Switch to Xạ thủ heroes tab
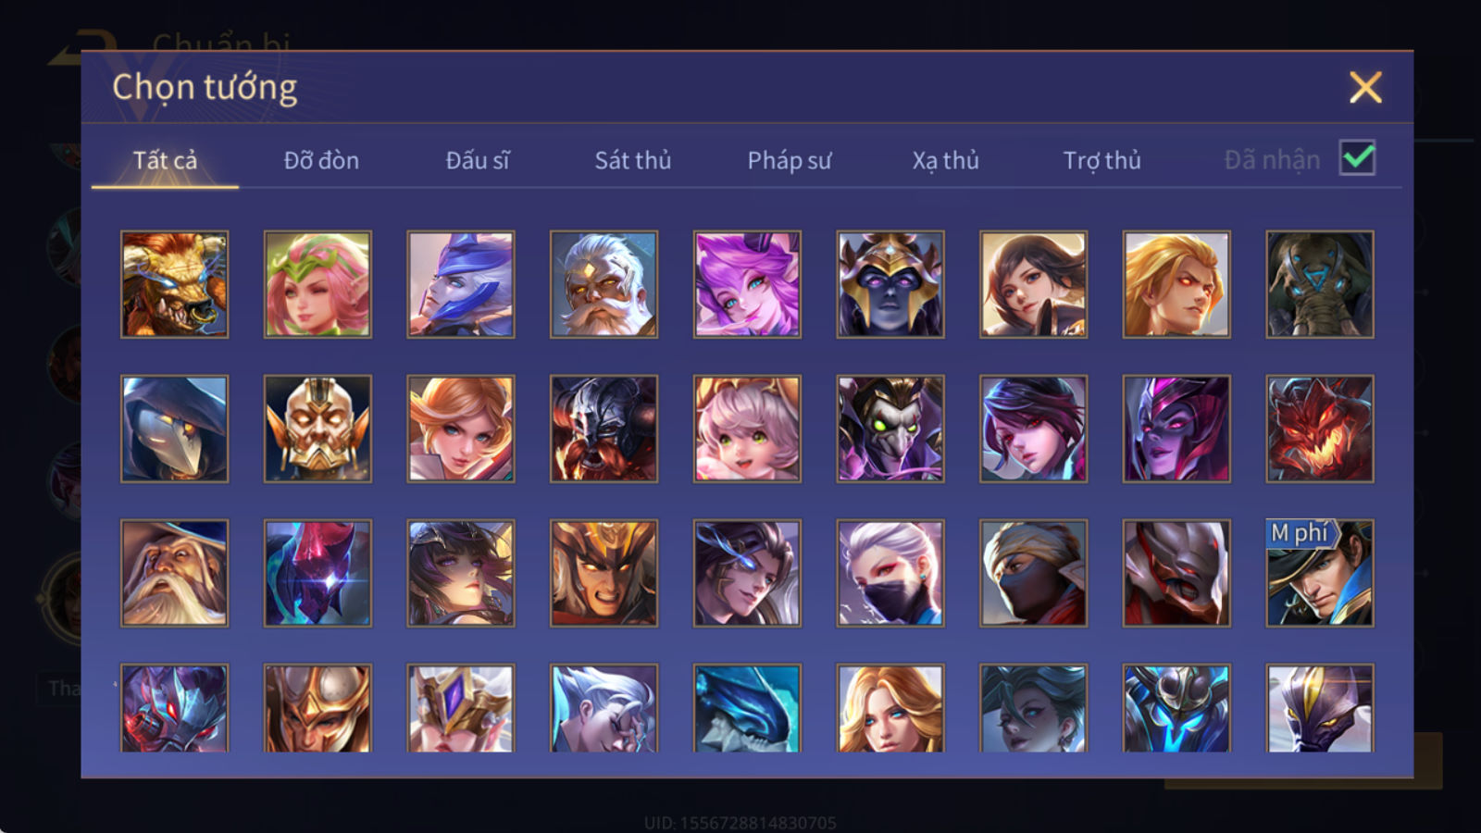This screenshot has height=833, width=1481. (945, 160)
